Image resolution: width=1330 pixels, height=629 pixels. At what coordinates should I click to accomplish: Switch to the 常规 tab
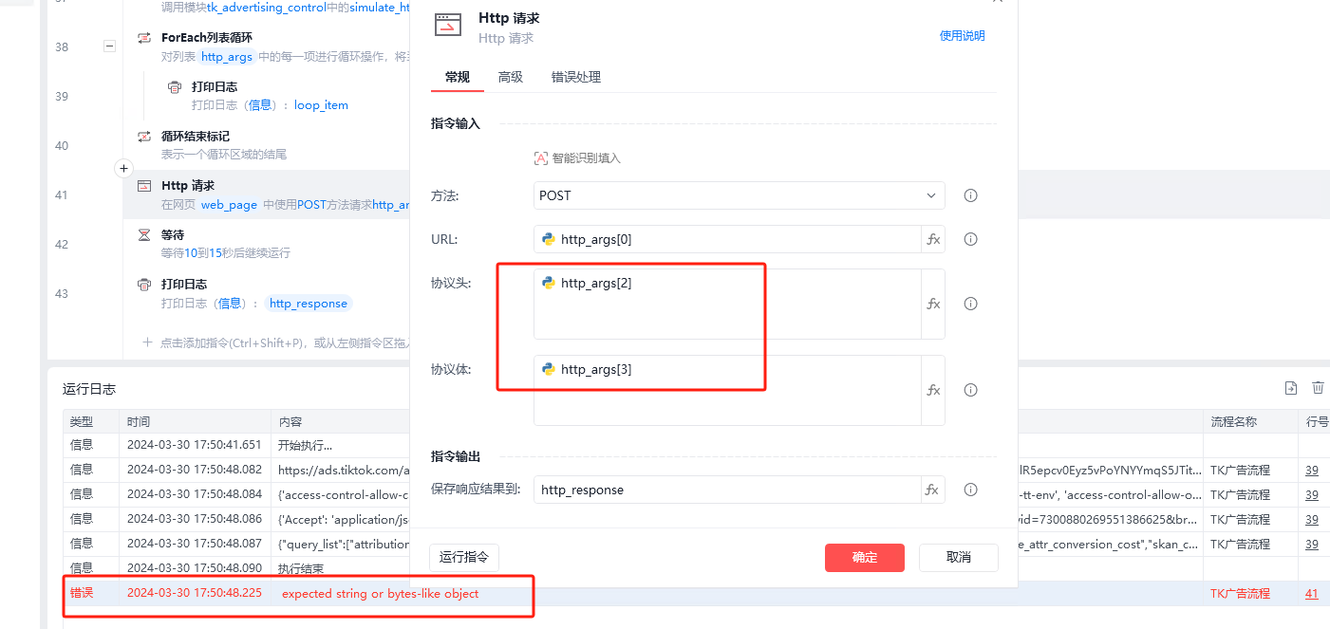[x=458, y=77]
